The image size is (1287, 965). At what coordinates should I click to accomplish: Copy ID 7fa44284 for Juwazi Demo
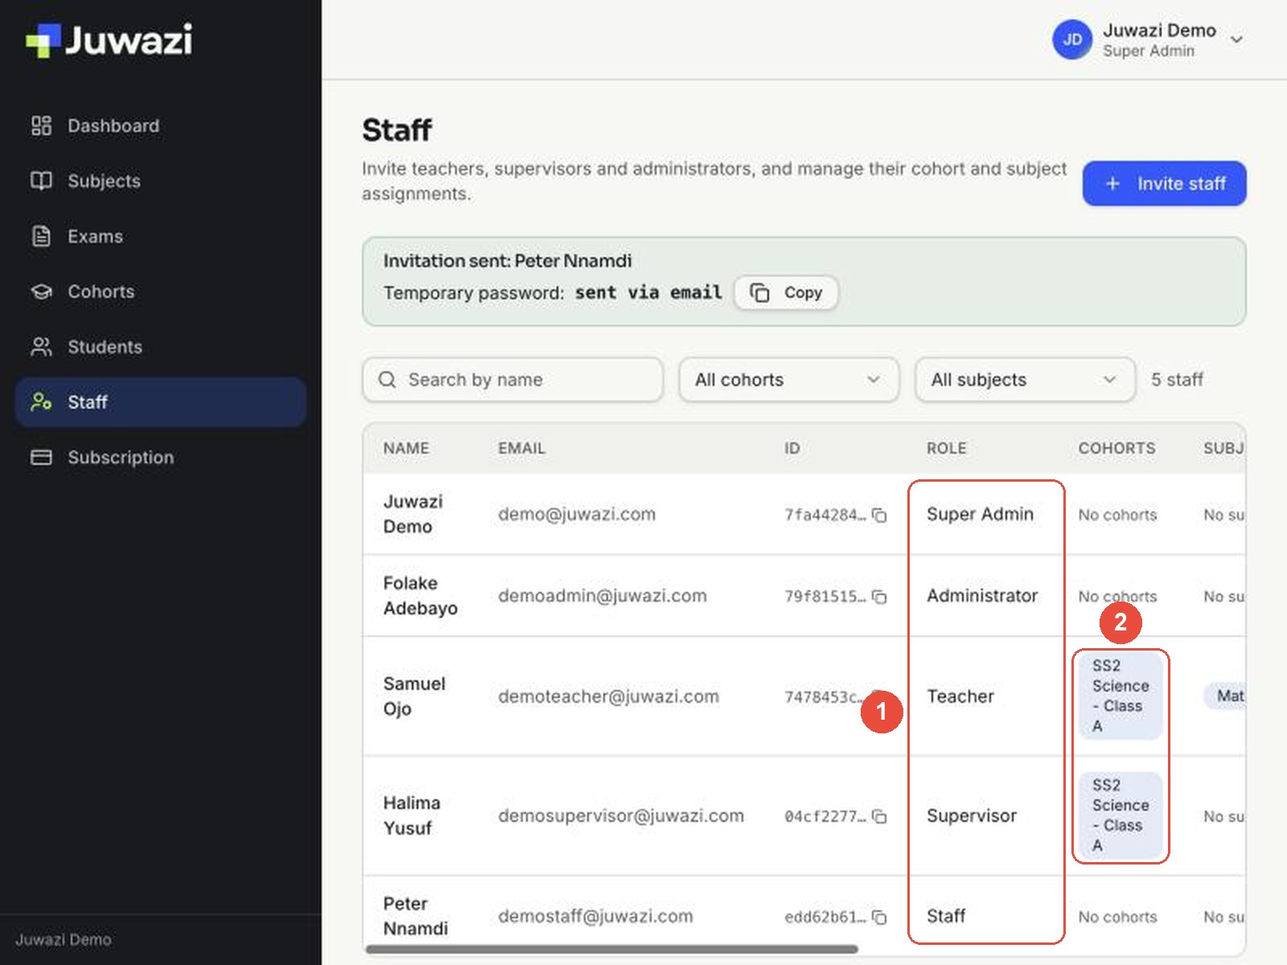(880, 515)
